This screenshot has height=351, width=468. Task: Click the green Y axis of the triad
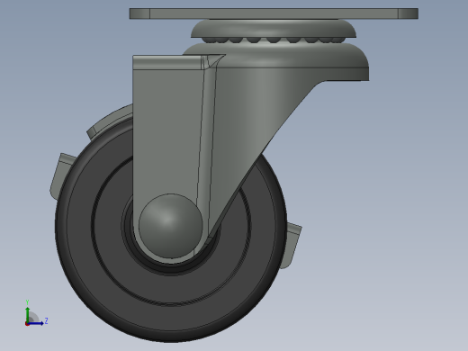point(28,314)
